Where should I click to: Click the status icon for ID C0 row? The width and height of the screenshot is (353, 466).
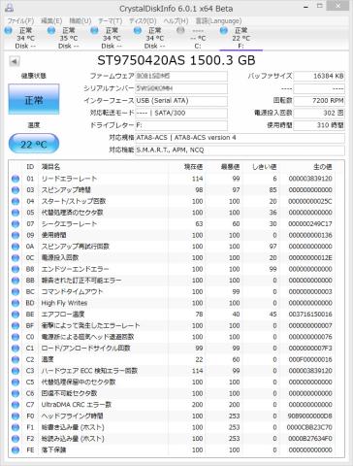16,337
